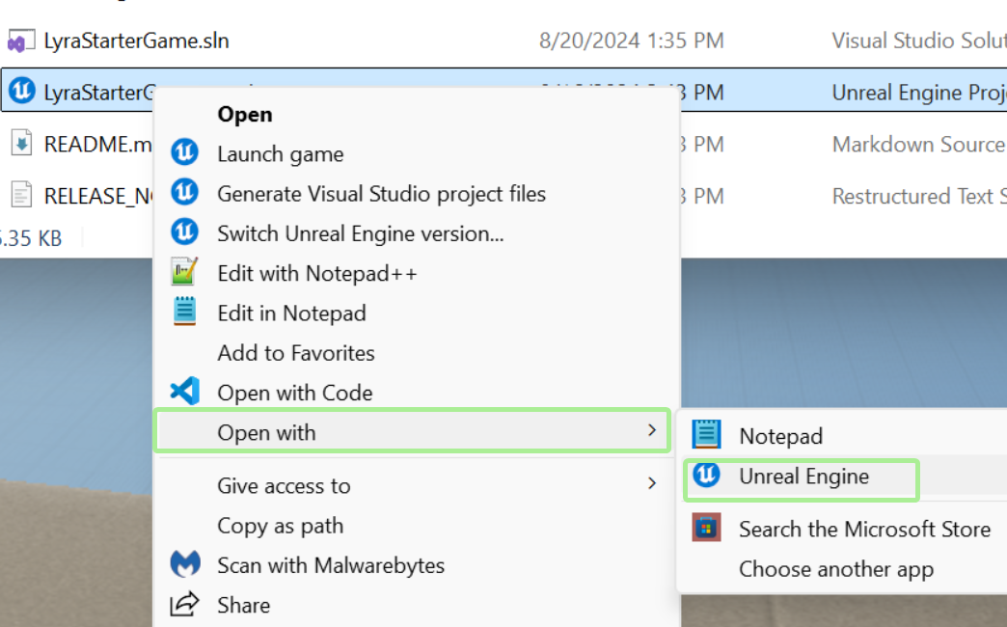Select Edit with Notepad++

(x=317, y=274)
